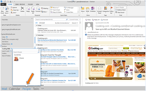The height and width of the screenshot is (91, 146).
Task: Open the Sent Items folder
Action: point(5,42)
